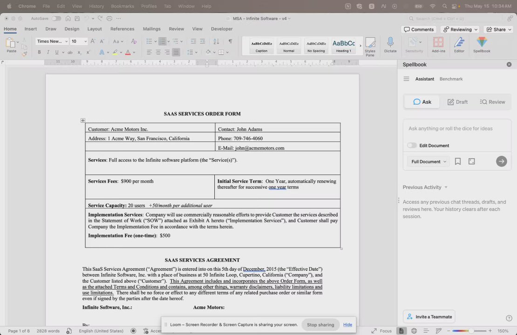Increase paragraph indent

(x=203, y=41)
